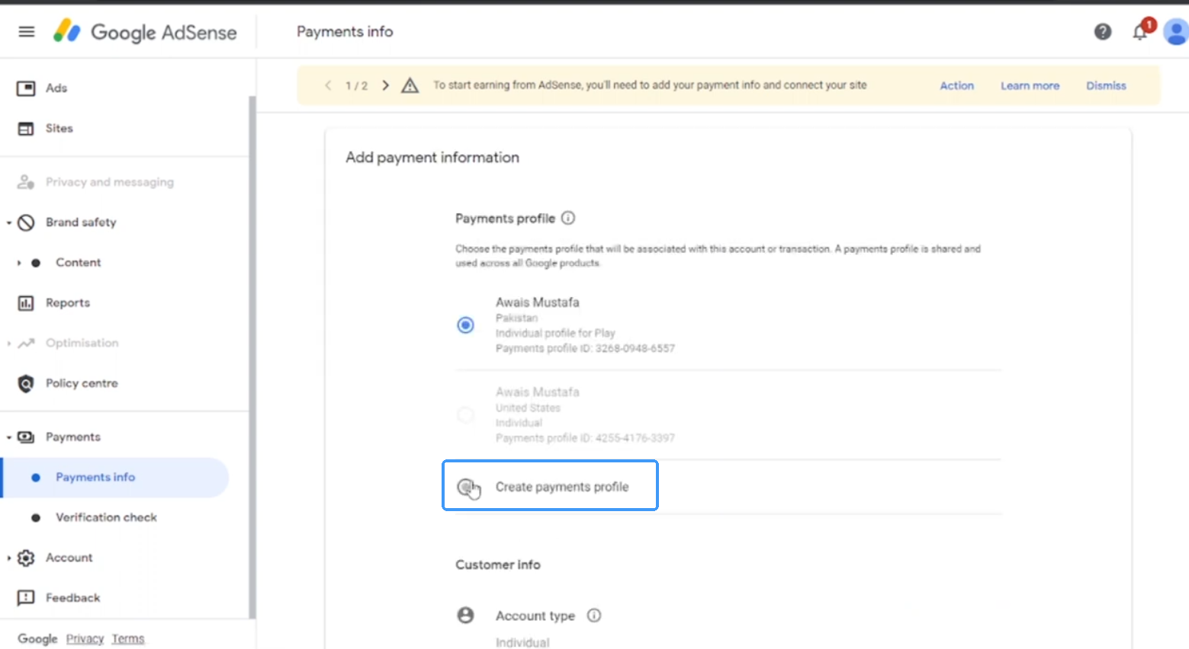Image resolution: width=1189 pixels, height=649 pixels.
Task: Show Payments profile info tooltip icon
Action: click(568, 218)
